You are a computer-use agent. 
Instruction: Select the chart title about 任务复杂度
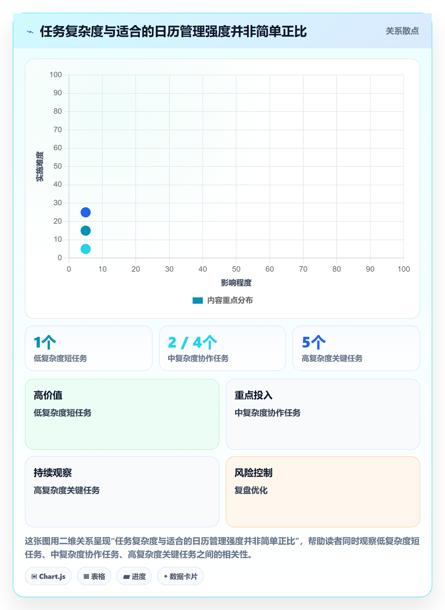point(173,31)
